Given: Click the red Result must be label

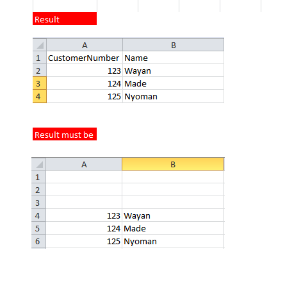Looking at the screenshot, I should pos(65,134).
